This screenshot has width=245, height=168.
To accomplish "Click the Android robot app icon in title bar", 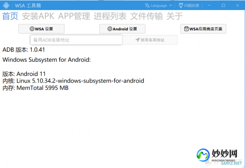I will point(6,5).
